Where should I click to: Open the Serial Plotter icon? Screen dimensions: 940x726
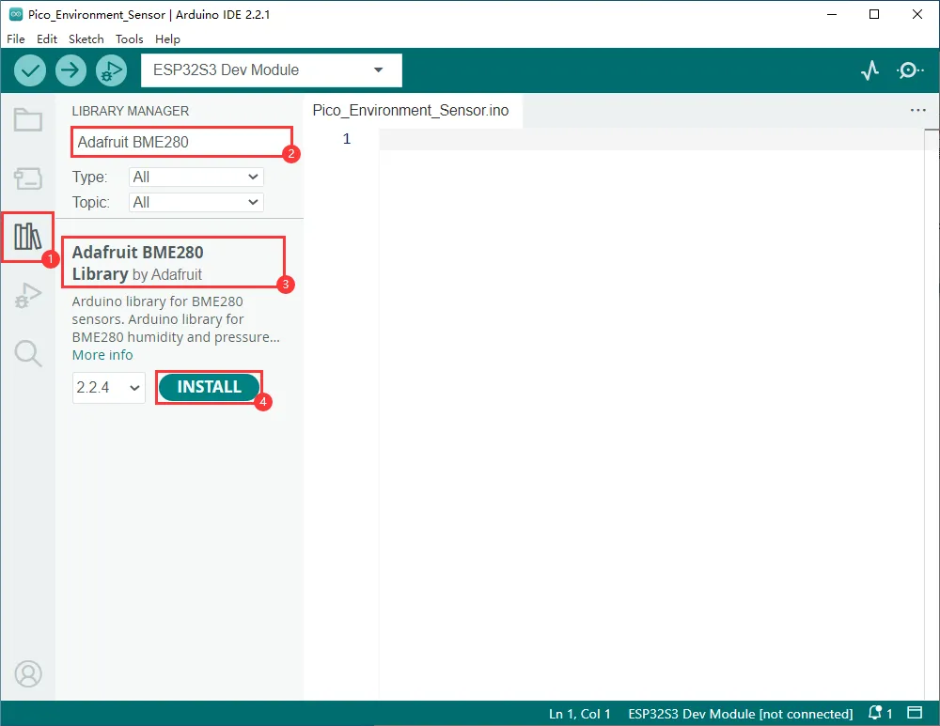point(869,70)
